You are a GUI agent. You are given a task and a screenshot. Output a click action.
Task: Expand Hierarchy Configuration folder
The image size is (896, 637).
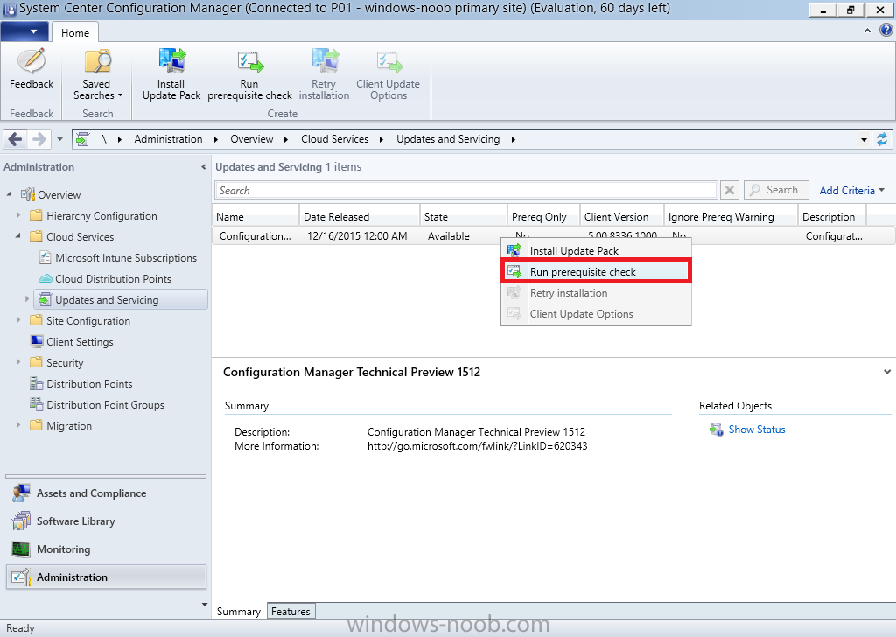(x=18, y=215)
